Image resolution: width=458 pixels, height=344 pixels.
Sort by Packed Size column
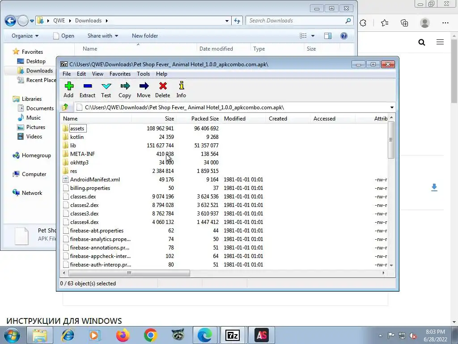click(199, 118)
